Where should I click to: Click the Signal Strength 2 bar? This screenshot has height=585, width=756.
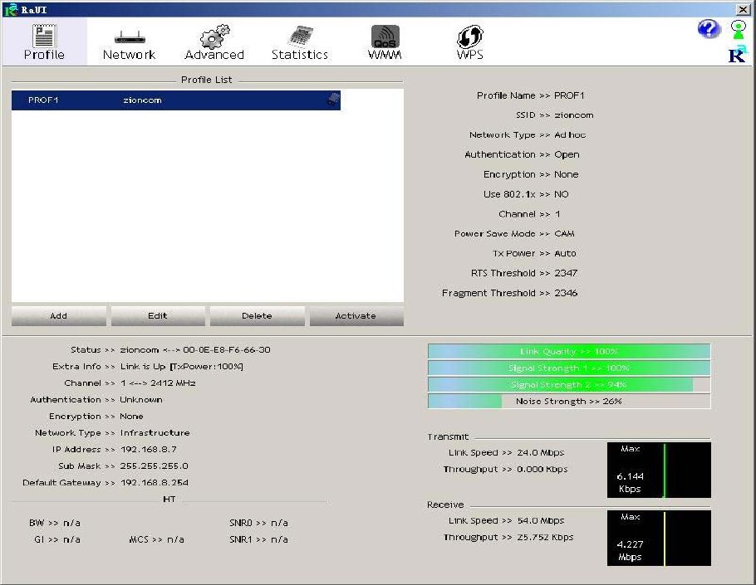click(569, 385)
